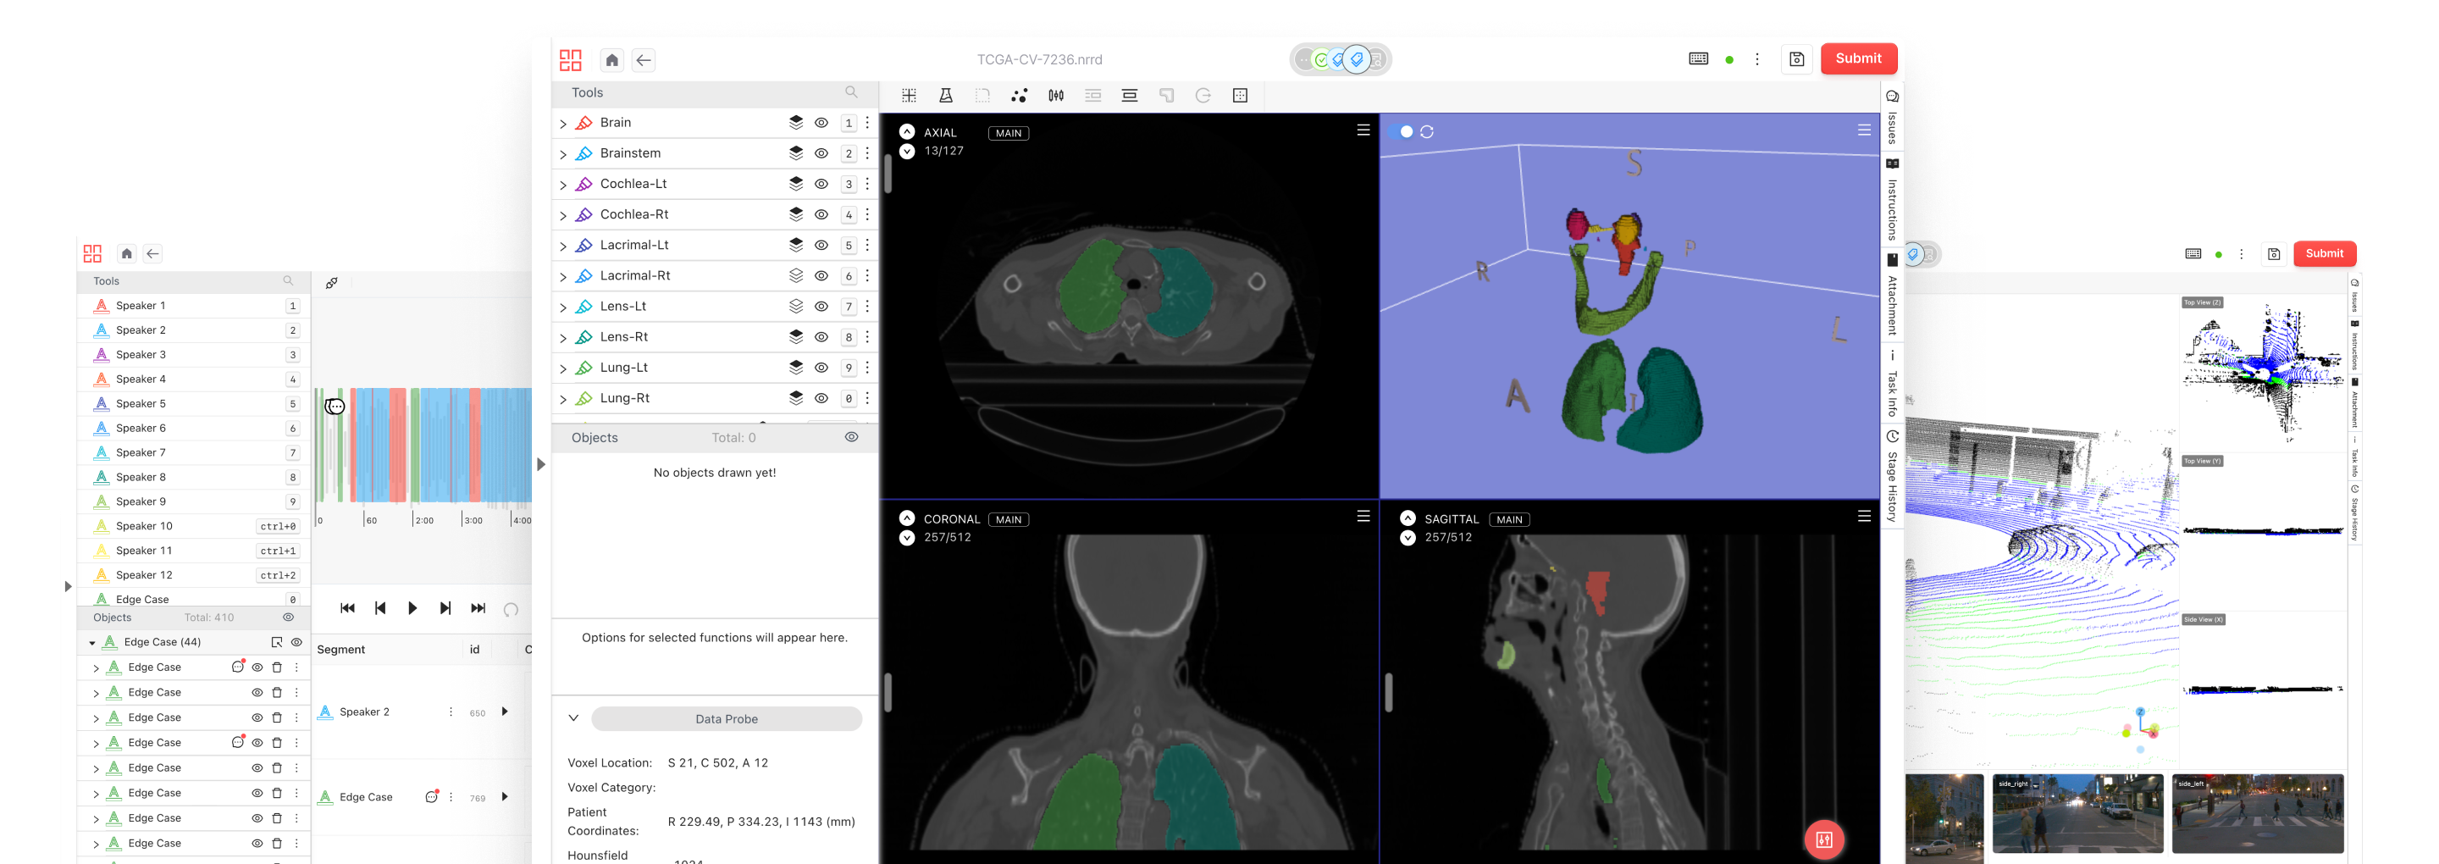Click the MAIN label in the axial view
The image size is (2439, 864).
coord(1009,134)
